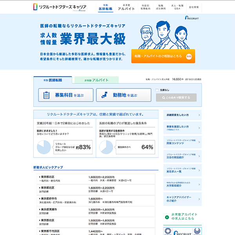Click the Japan map icon for 勤務地を選ぶ
Image resolution: width=235 pixels, height=235 pixels.
105,95
